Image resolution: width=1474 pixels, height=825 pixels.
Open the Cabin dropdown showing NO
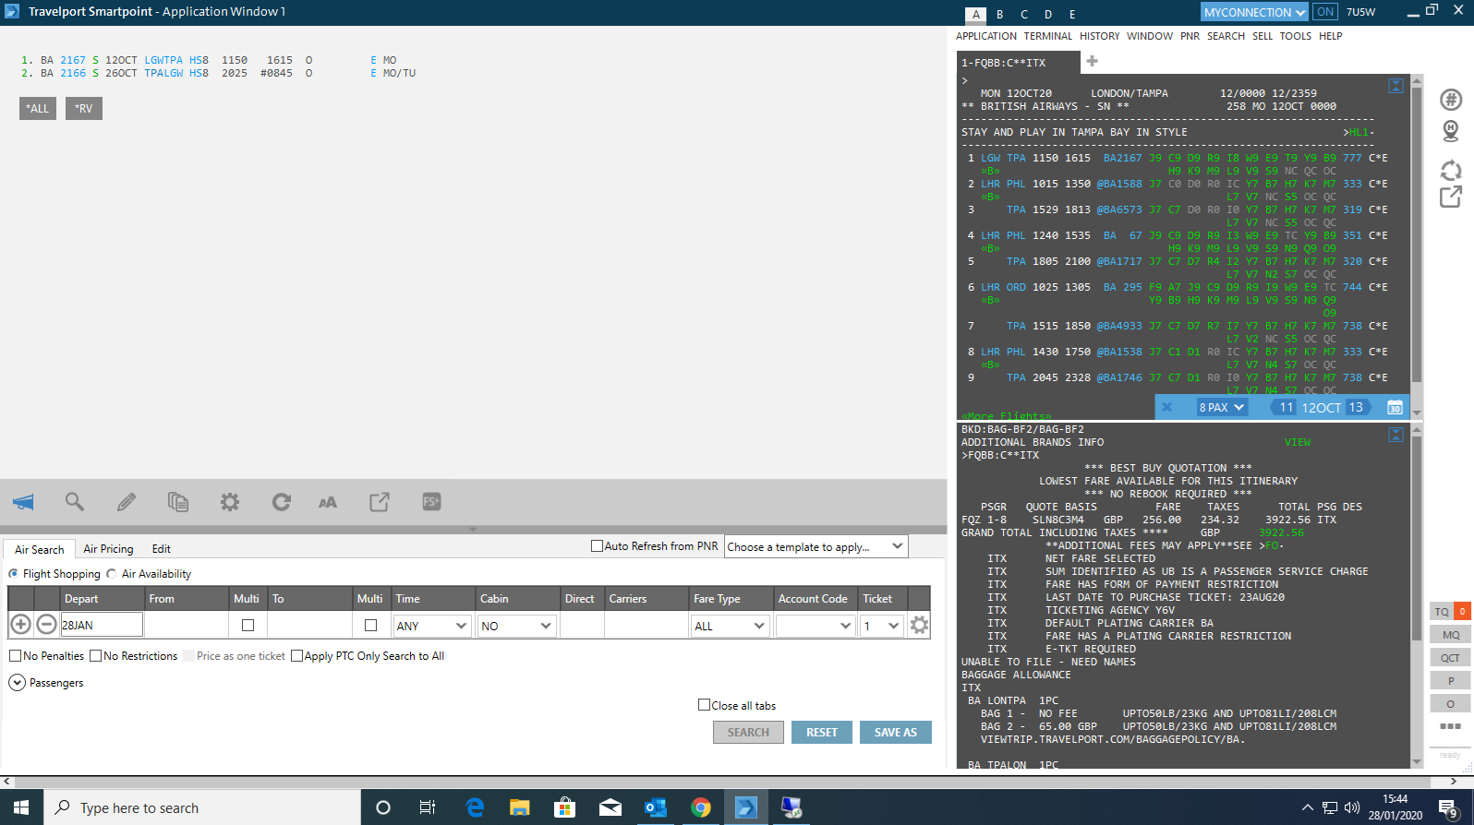[x=515, y=626]
